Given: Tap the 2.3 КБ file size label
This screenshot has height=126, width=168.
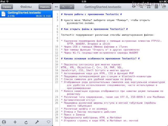Looking at the screenshot, I should click(11, 16).
